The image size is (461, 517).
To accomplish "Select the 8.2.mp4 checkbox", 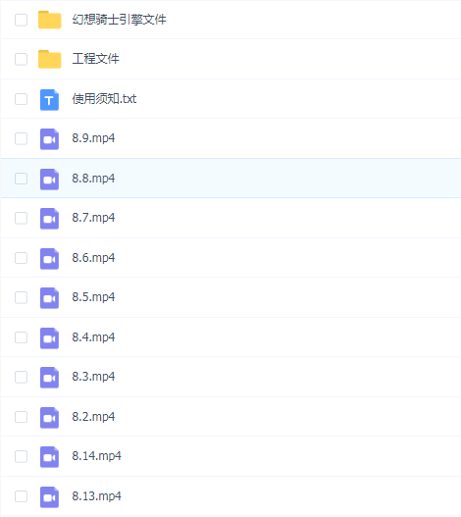I will pos(22,417).
